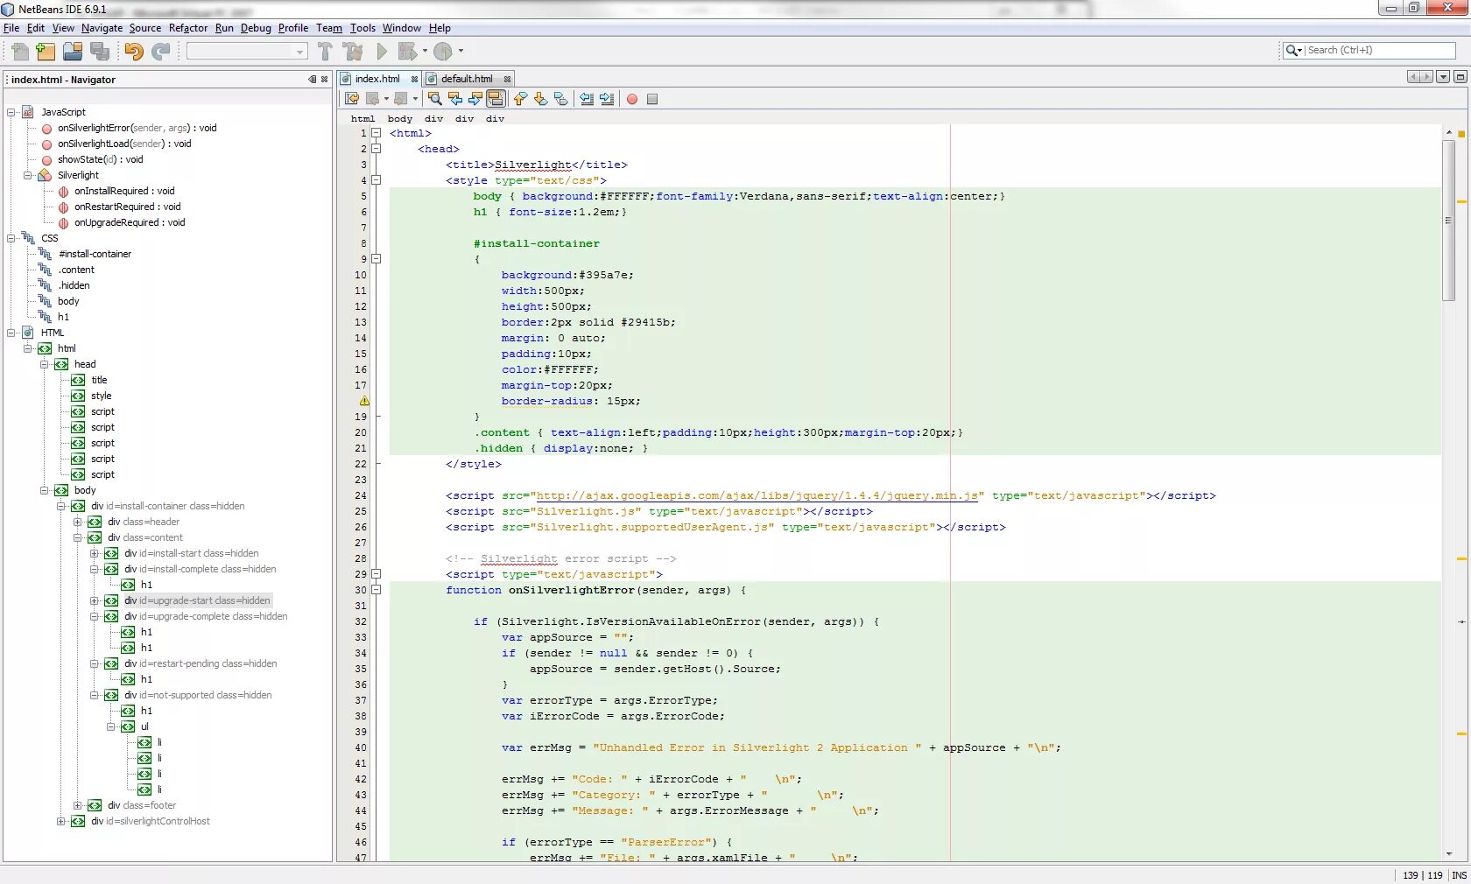The height and width of the screenshot is (884, 1471).
Task: Minimize the Navigator panel with slide icon
Action: click(x=313, y=80)
